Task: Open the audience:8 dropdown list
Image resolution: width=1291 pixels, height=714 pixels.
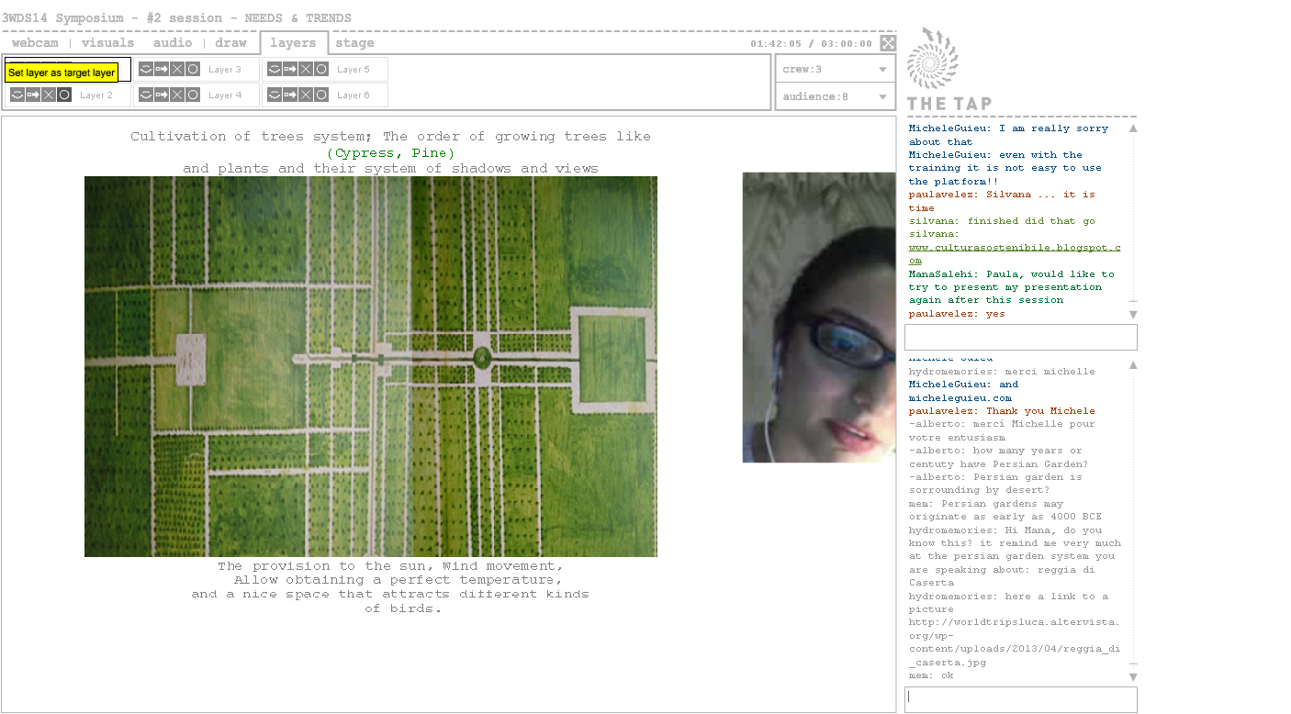Action: pos(881,96)
